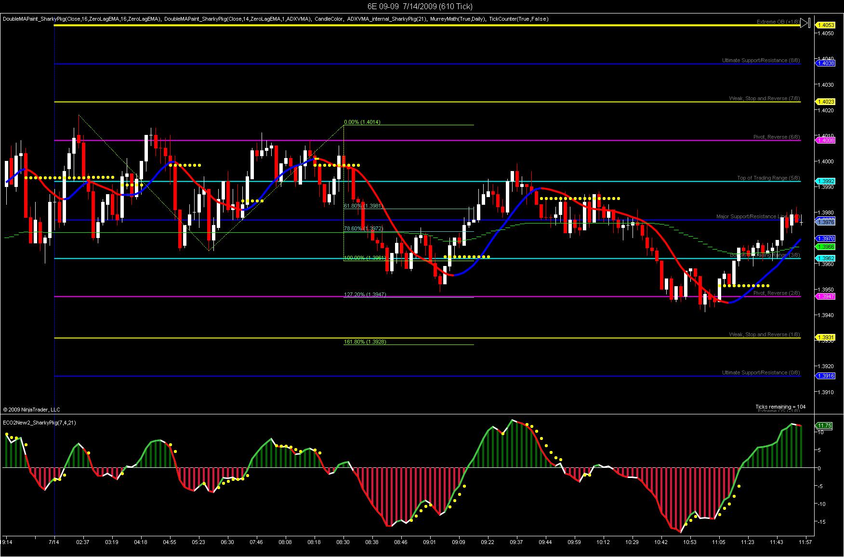The height and width of the screenshot is (557, 844).
Task: Click the Fibonacci '161.80% (1.3928)' label
Action: 365,342
